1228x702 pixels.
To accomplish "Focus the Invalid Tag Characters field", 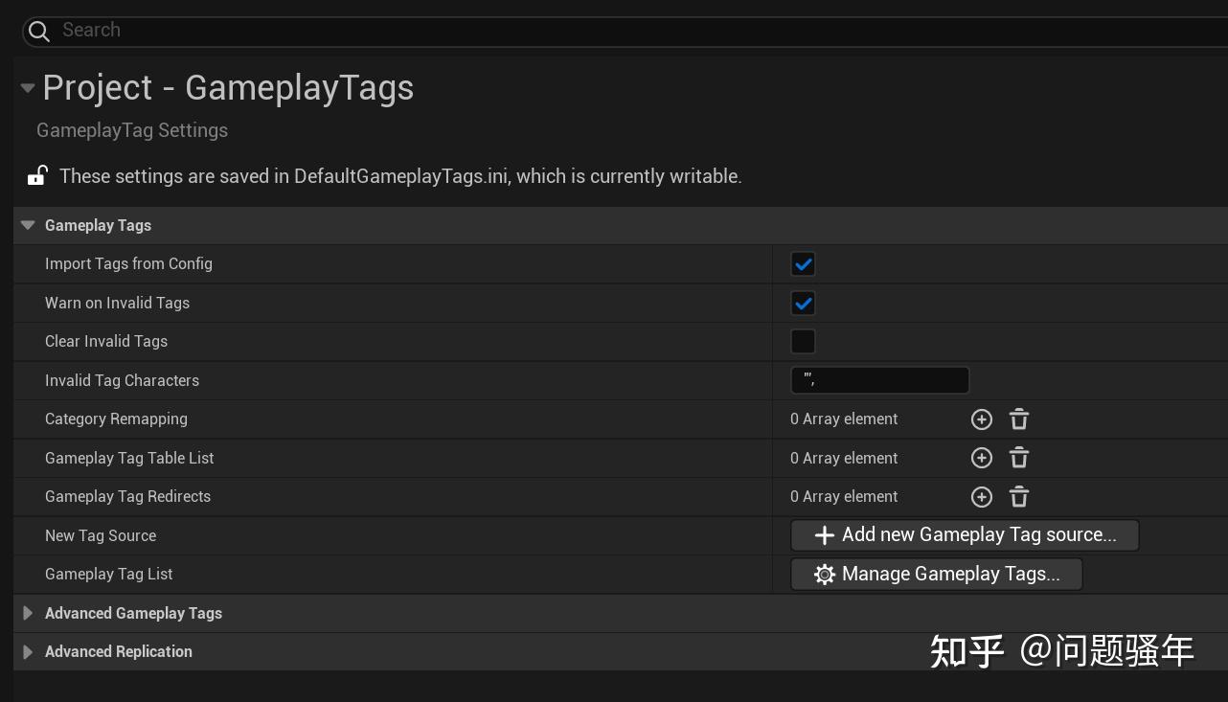I will tap(879, 380).
